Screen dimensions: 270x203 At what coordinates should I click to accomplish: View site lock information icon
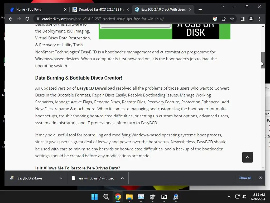(38, 19)
